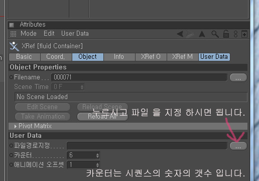Click the back arrow in Attributes toolbar
Screen dimensions: 259x181
(x=180, y=34)
